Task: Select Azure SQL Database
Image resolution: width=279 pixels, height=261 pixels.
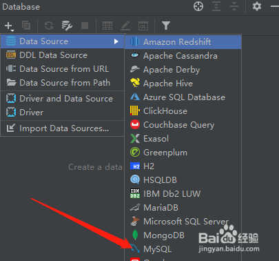Action: pos(183,97)
